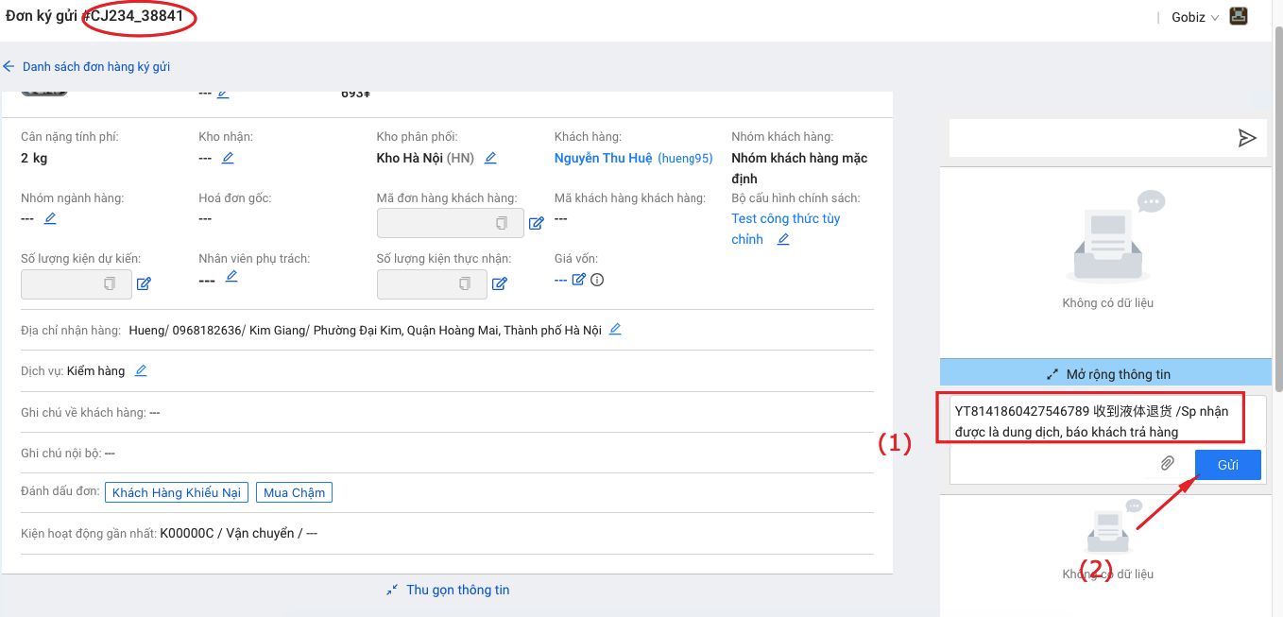Click the Giá vốn info circle icon
This screenshot has width=1283, height=617.
coord(597,280)
